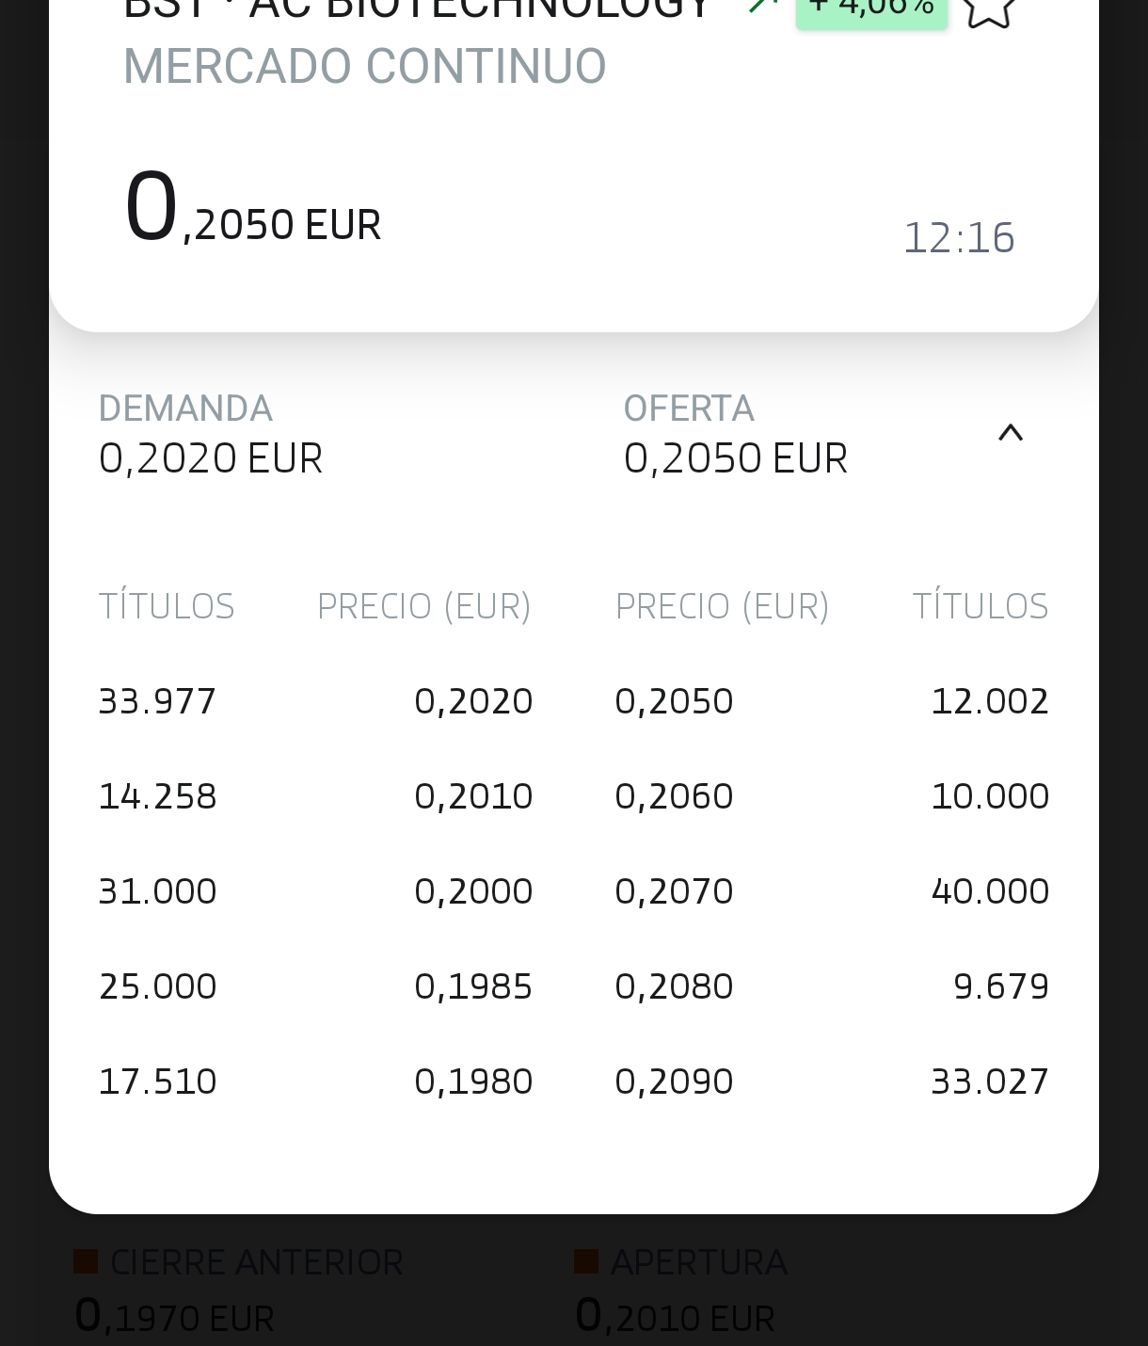Select bid price 0,1985

(x=473, y=986)
